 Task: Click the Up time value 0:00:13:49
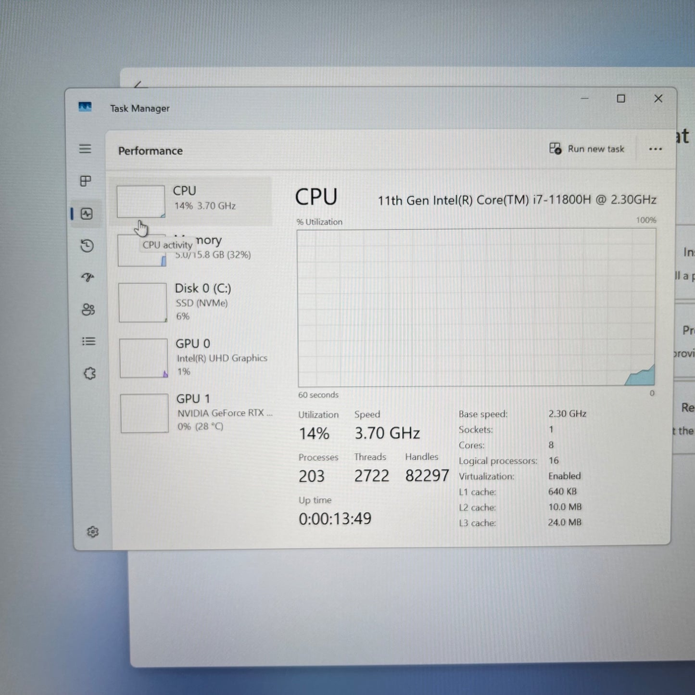click(x=335, y=518)
